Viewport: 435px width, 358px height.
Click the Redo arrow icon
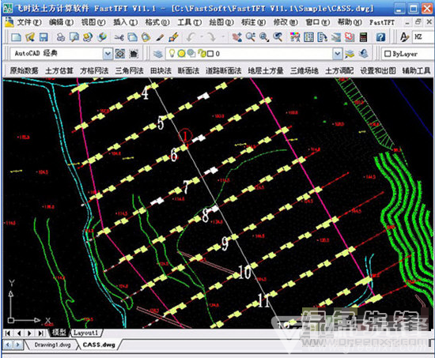click(x=211, y=37)
